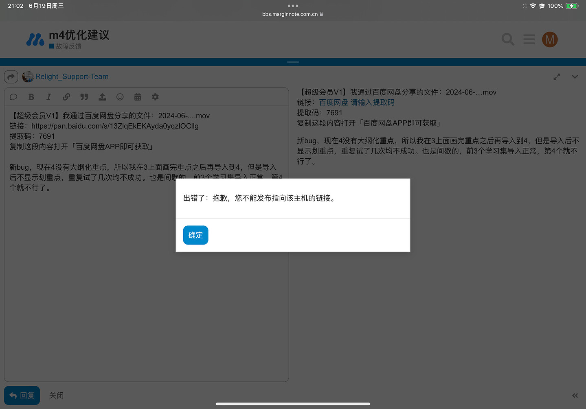The width and height of the screenshot is (586, 409).
Task: Open the m4优化建议 topic title
Action: 79,35
